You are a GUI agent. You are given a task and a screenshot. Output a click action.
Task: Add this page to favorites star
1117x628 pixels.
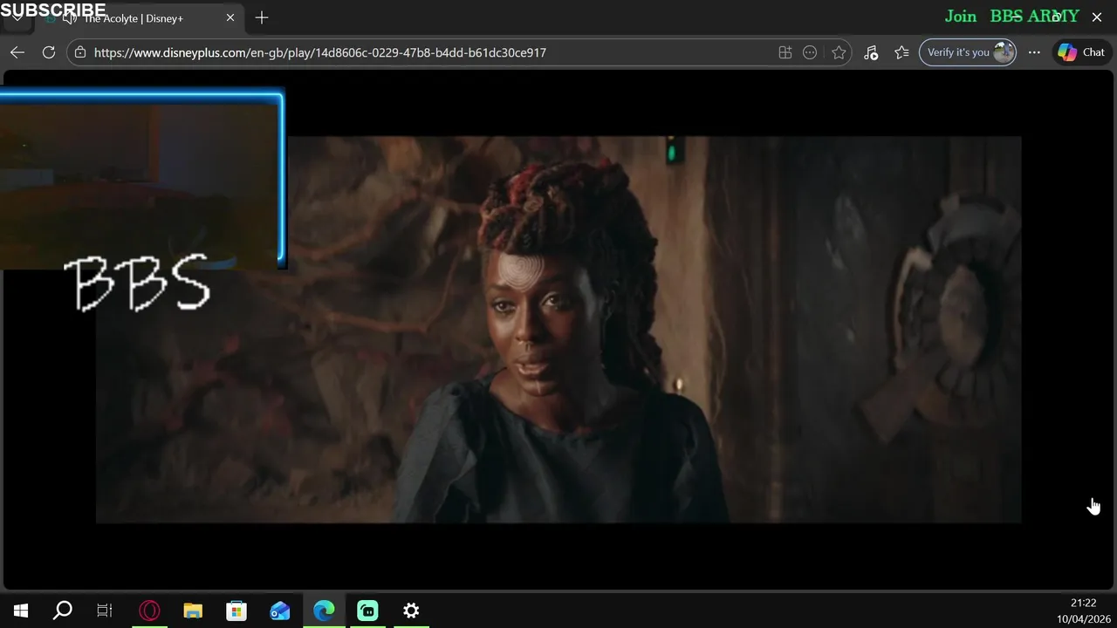point(839,52)
